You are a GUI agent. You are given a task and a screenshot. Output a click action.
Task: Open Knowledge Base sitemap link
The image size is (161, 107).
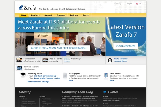coord(47,104)
